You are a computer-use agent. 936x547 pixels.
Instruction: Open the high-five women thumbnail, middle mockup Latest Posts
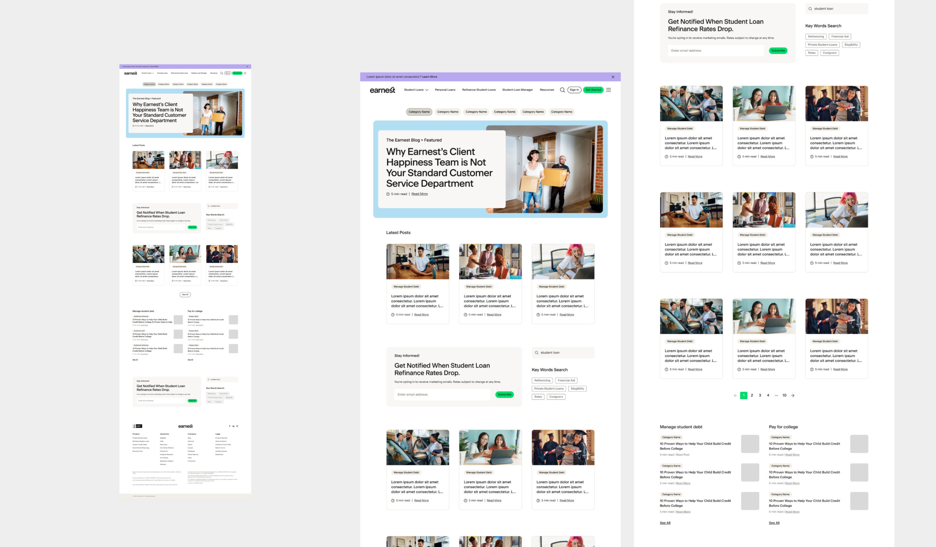click(x=490, y=262)
